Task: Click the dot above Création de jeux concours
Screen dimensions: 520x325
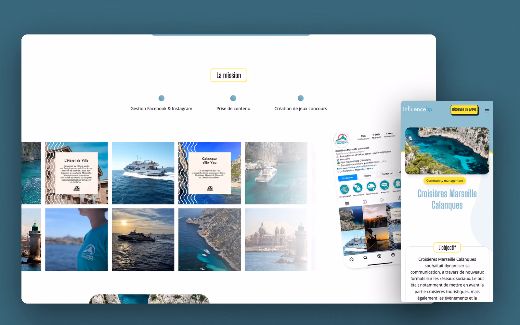Action: 301,98
